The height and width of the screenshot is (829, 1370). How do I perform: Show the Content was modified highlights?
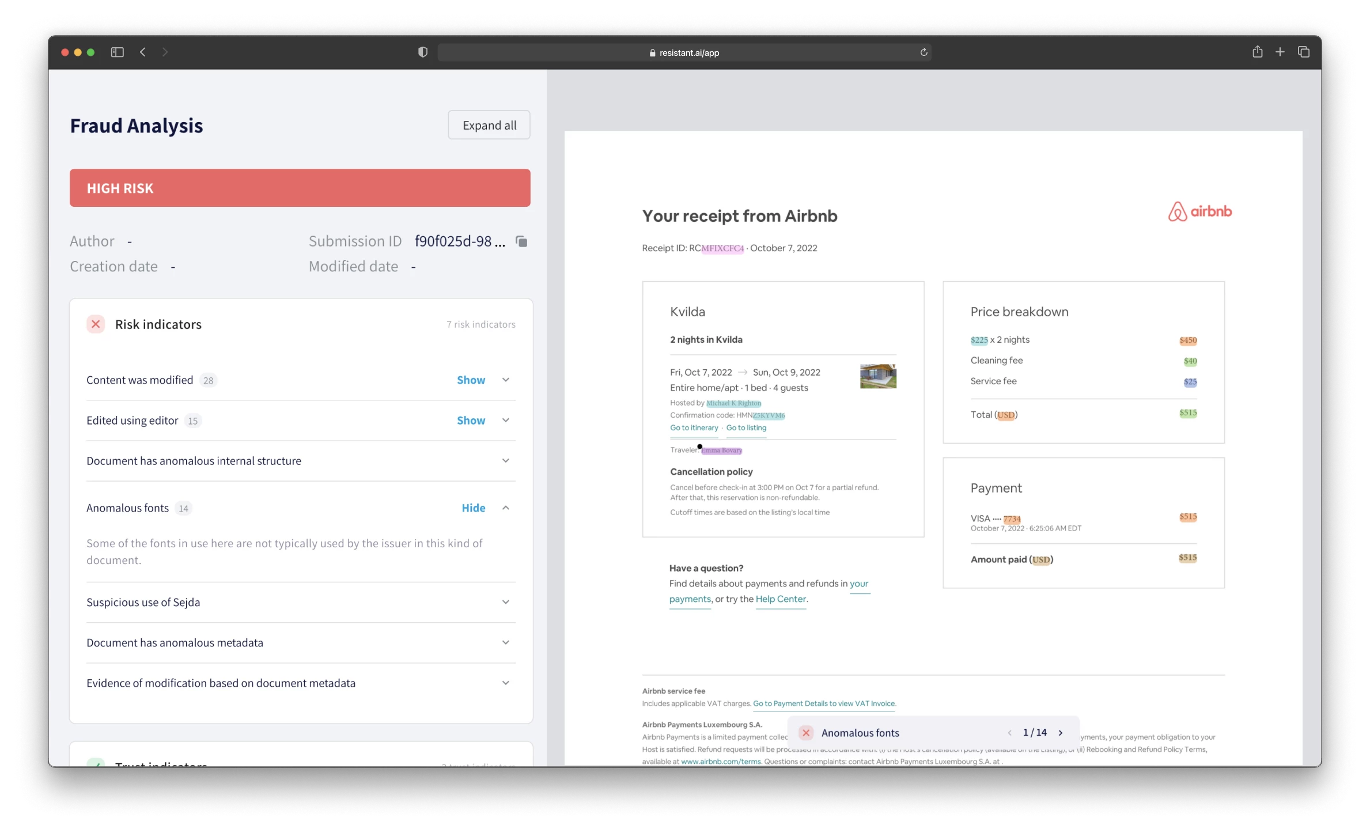[x=471, y=380]
